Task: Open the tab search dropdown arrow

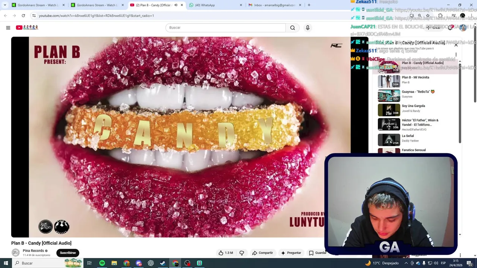Action: [x=5, y=5]
